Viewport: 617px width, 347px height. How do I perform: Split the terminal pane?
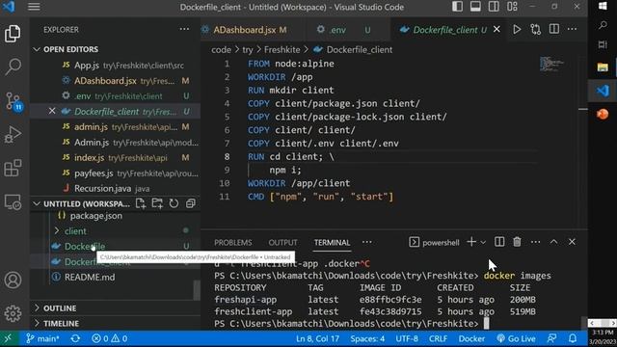[x=499, y=242]
